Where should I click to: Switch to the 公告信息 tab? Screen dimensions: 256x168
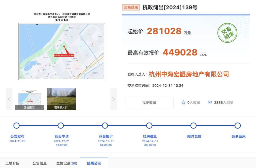[39, 163]
